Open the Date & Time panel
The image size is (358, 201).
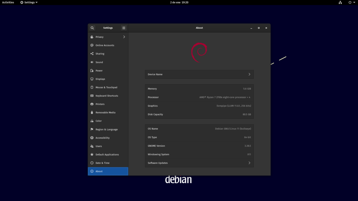tap(108, 163)
